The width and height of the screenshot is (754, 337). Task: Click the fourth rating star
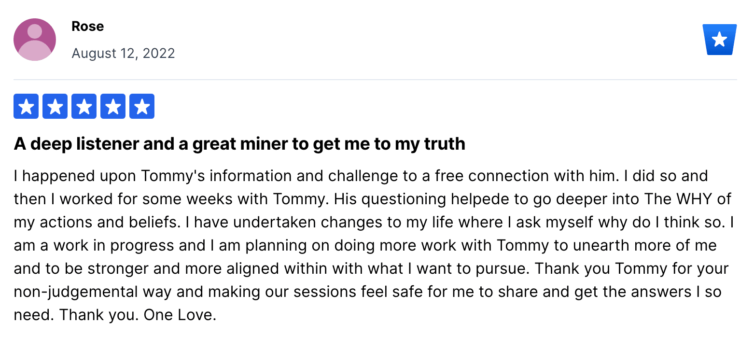tap(113, 106)
